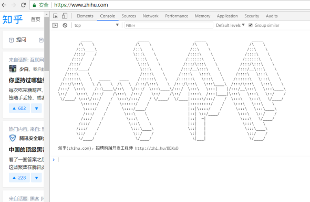Downvote the answer next to 228
The width and height of the screenshot is (310, 202).
[36, 177]
